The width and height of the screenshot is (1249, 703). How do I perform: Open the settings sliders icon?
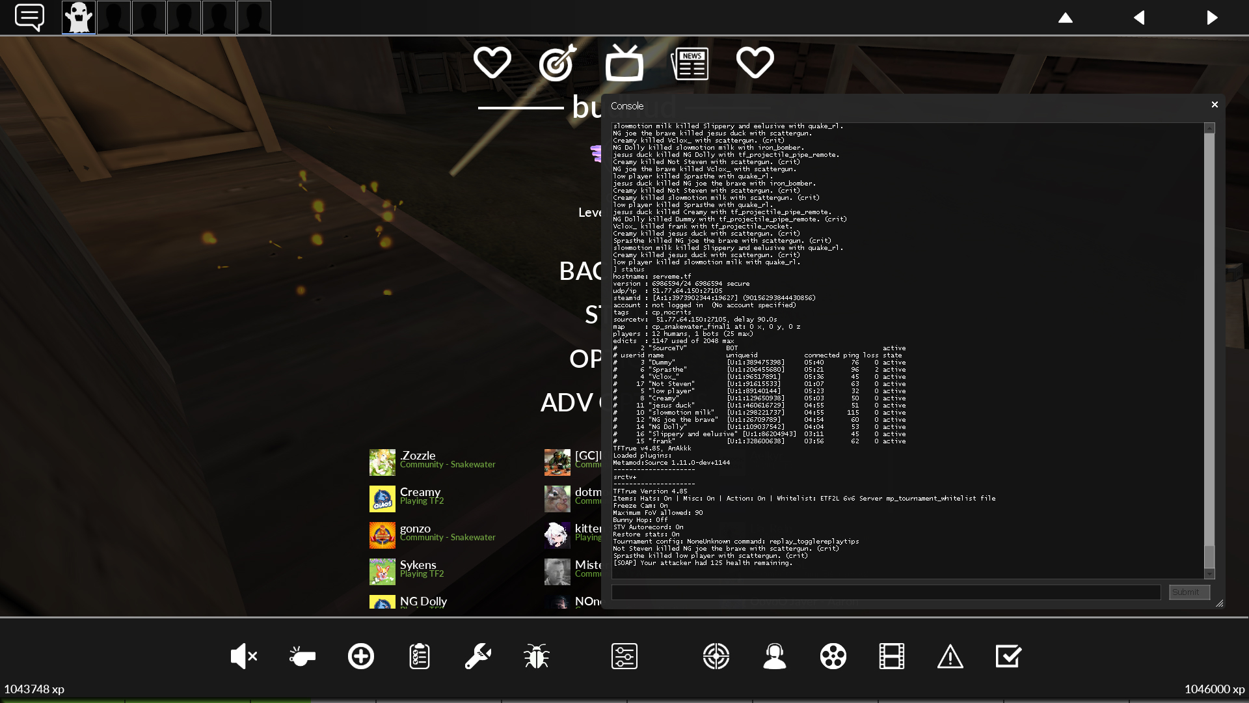(624, 656)
